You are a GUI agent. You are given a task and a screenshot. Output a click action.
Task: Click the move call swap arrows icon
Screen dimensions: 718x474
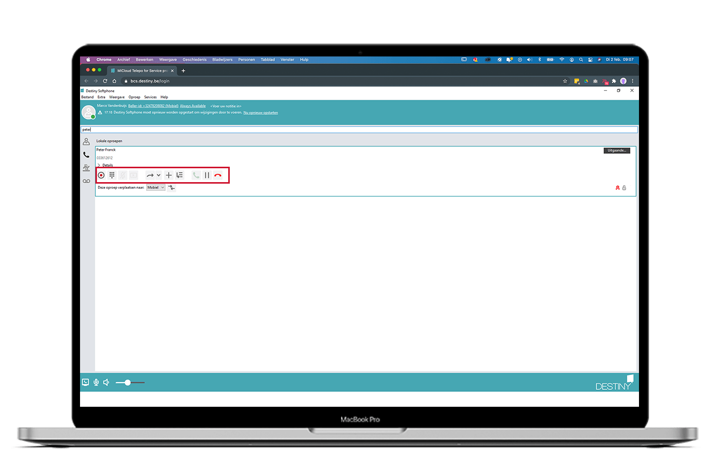pyautogui.click(x=172, y=188)
